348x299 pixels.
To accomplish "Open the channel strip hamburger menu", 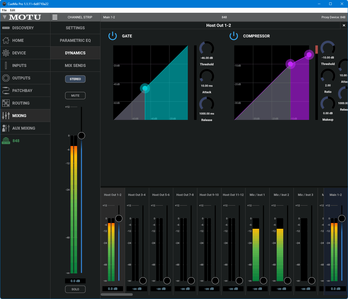I will pyautogui.click(x=55, y=17).
